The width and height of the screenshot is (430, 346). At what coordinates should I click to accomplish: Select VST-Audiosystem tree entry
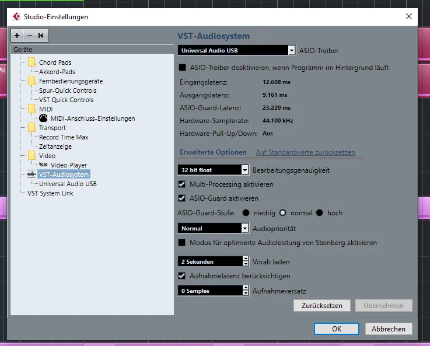(64, 174)
